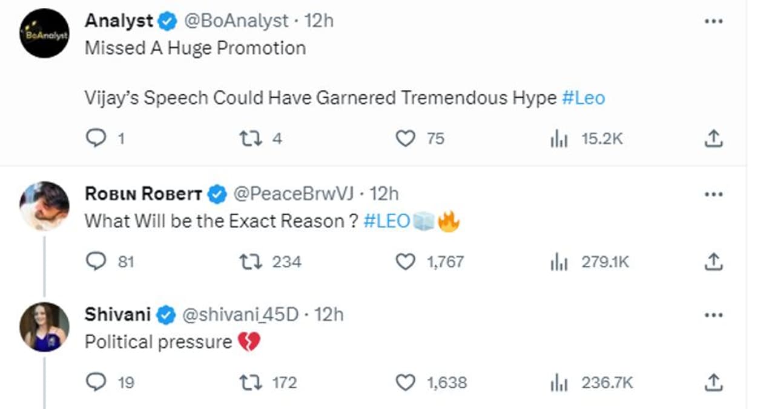Like the Analyst tweet with 75 likes
The image size is (775, 409).
click(405, 139)
